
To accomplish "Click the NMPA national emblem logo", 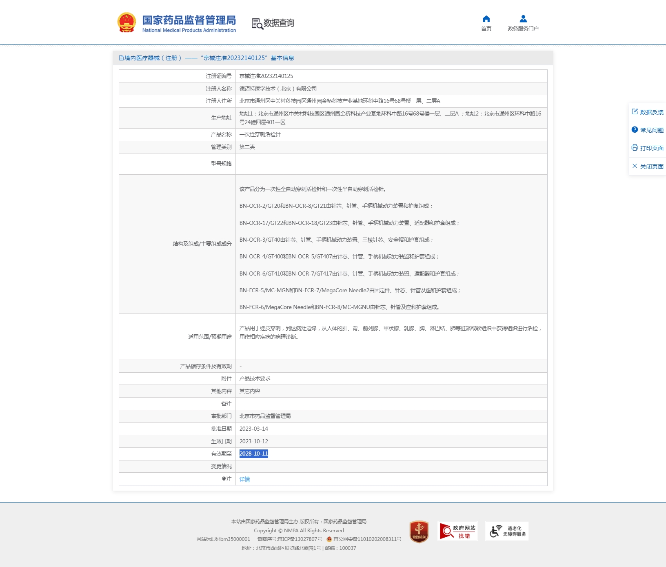I will pos(127,22).
